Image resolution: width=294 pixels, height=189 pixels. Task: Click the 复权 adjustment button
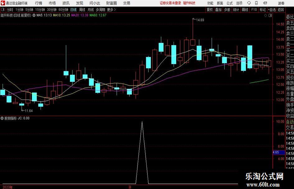pyautogui.click(x=210, y=10)
